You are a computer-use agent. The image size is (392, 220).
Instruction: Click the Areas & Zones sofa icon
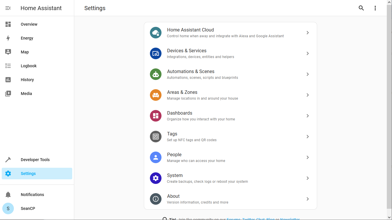point(156,95)
